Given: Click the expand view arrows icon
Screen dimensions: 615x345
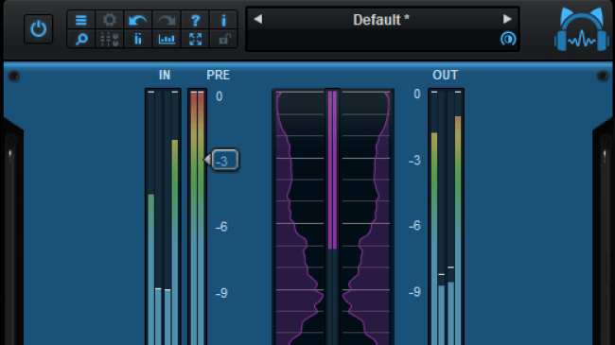Looking at the screenshot, I should point(195,39).
